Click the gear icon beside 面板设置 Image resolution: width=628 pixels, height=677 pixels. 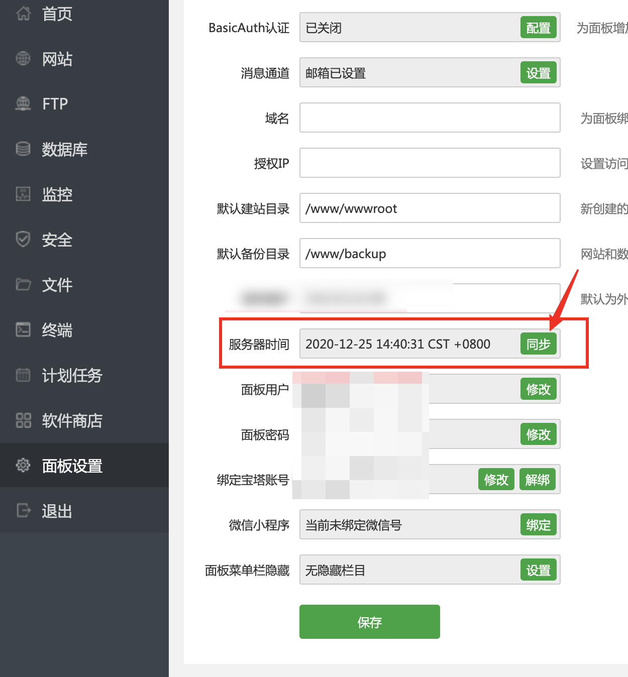click(23, 466)
